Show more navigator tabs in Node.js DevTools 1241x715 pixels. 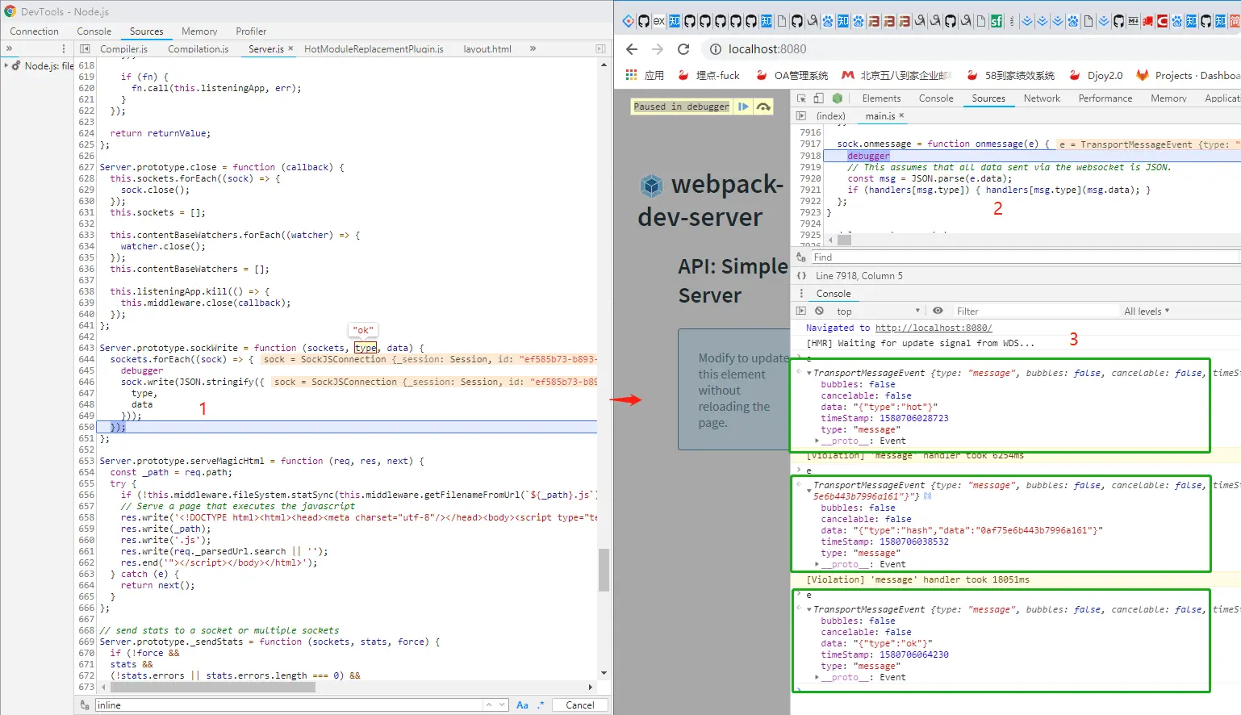(9, 49)
